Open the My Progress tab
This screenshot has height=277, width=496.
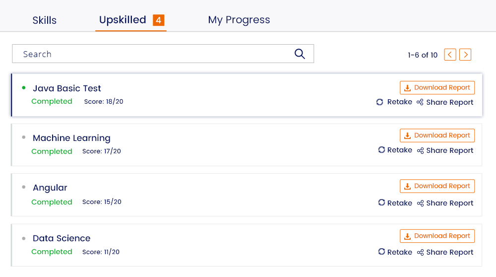[x=239, y=20]
